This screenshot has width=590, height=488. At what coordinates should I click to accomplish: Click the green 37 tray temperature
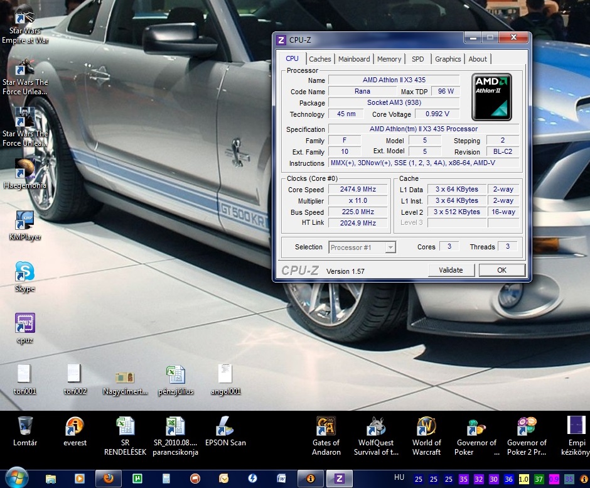point(539,479)
